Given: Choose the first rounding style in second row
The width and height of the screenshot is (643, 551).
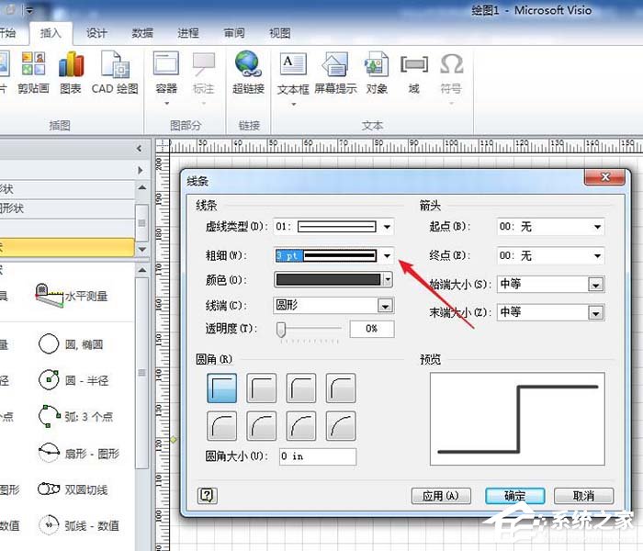Looking at the screenshot, I should click(222, 426).
